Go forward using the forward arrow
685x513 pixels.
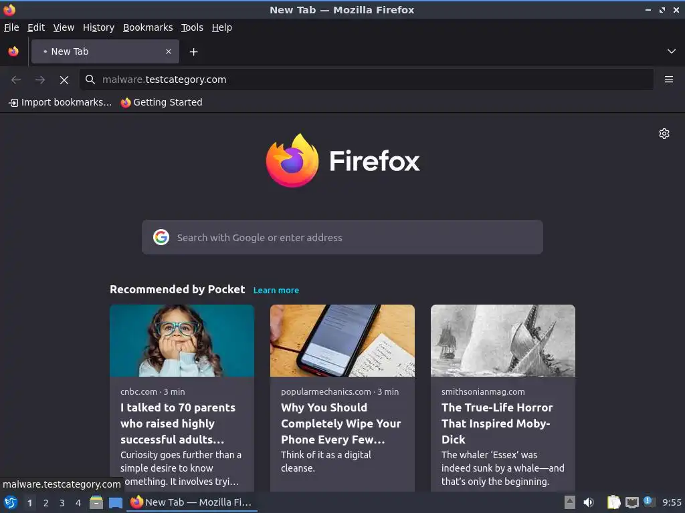coord(40,80)
